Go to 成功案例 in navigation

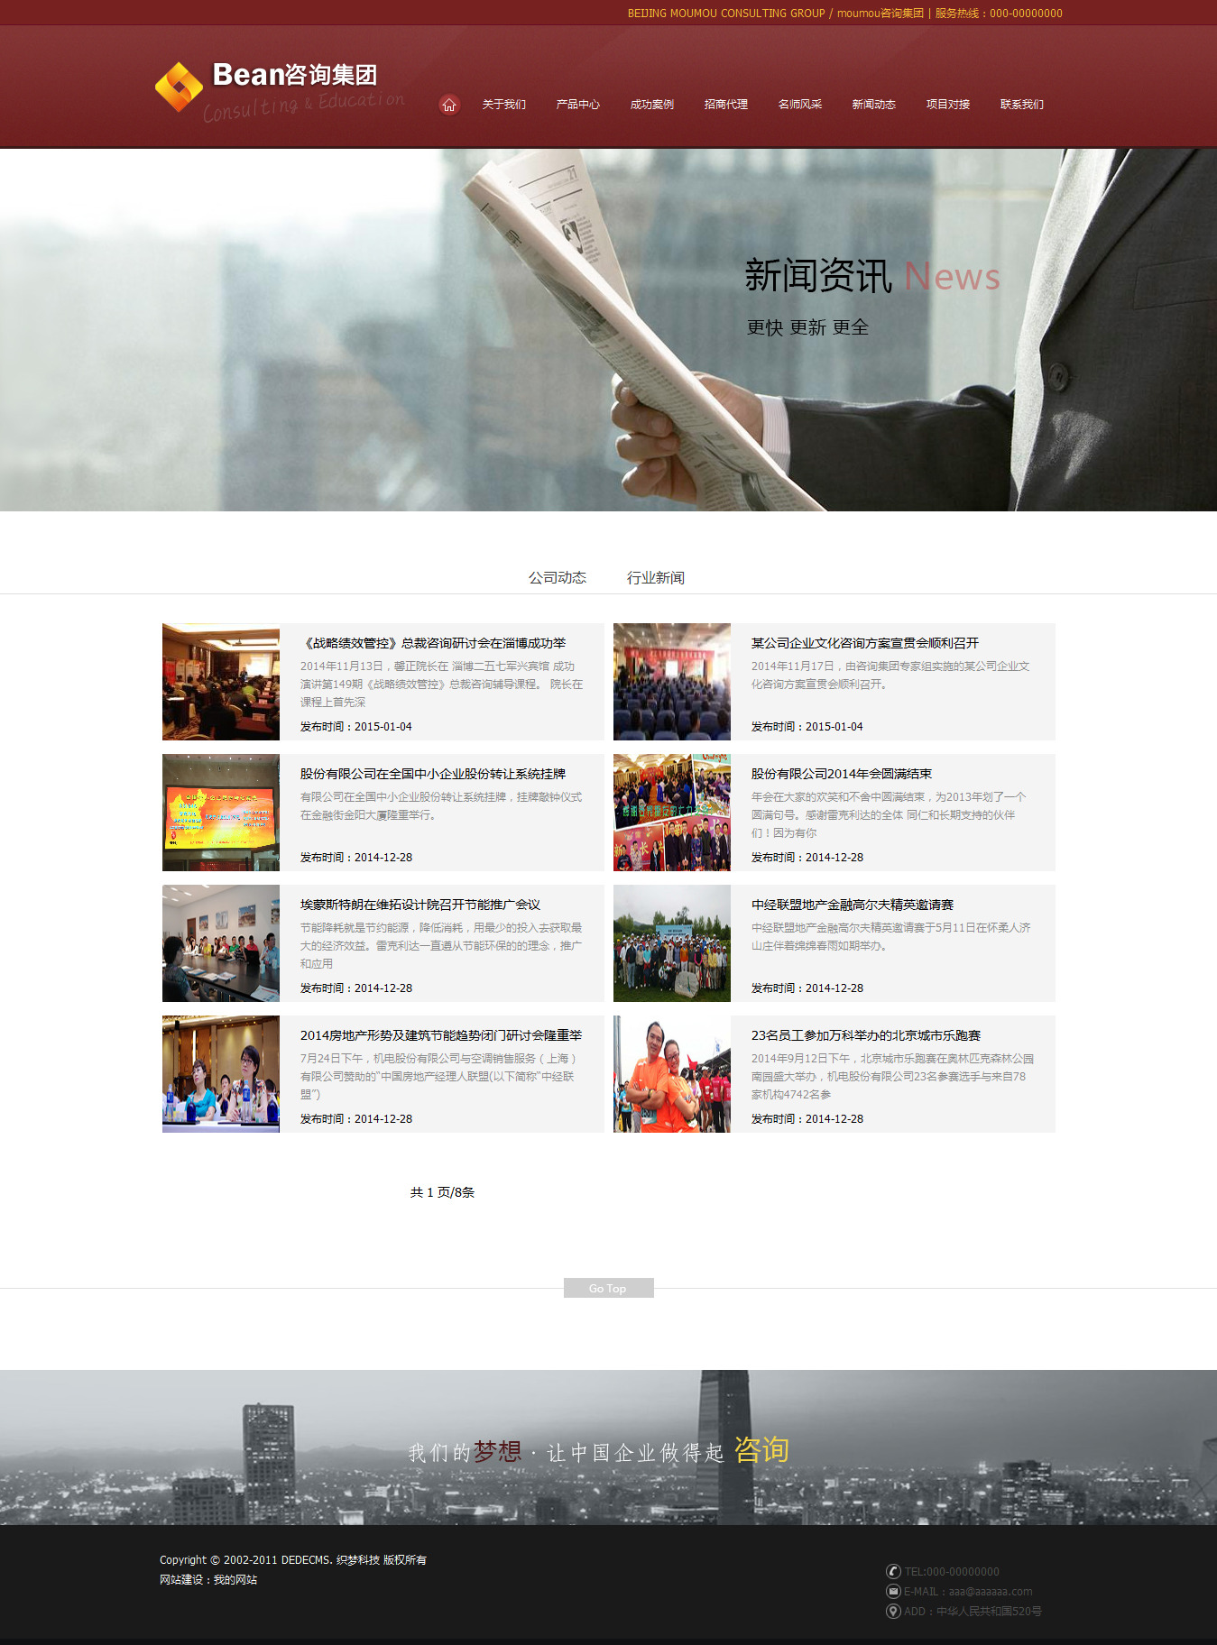click(651, 105)
